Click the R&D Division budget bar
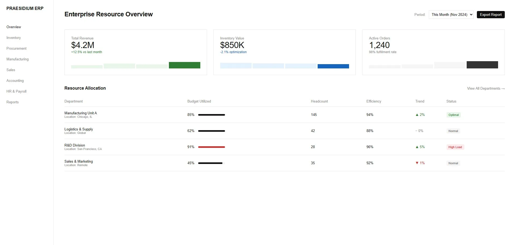The width and height of the screenshot is (515, 245). (x=211, y=147)
